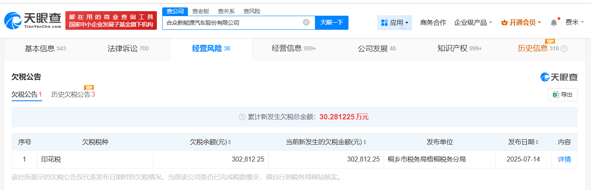Open 详情 link for 印花税 row
This screenshot has width=591, height=190.
coord(564,159)
